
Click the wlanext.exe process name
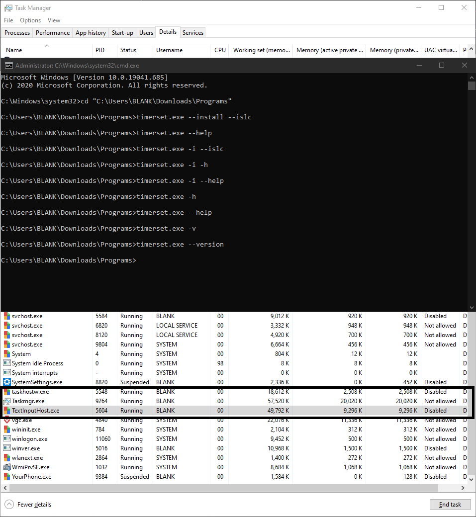tap(27, 458)
